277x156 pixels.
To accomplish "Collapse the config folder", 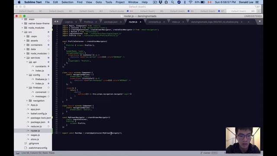I will [x=27, y=75].
